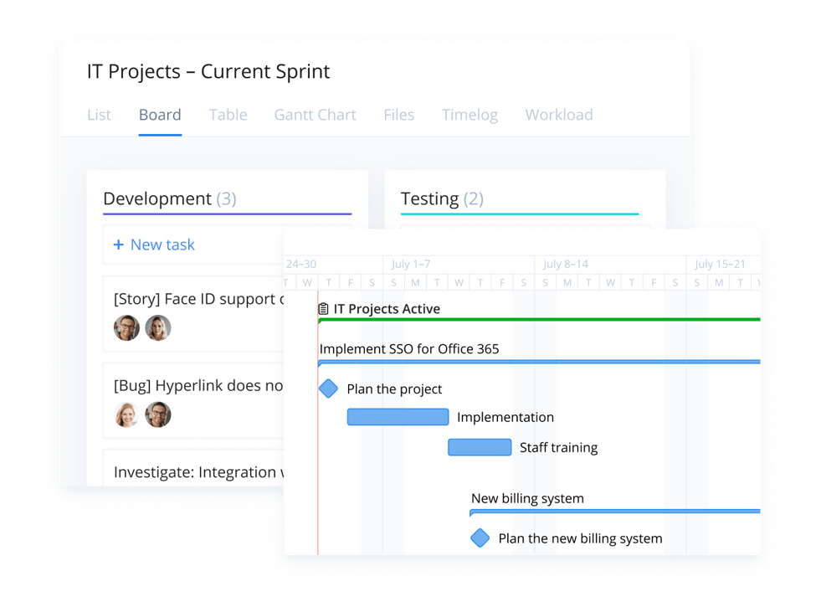Image resolution: width=821 pixels, height=597 pixels.
Task: Click the clipboard icon next to IT Projects Active
Action: pos(324,309)
